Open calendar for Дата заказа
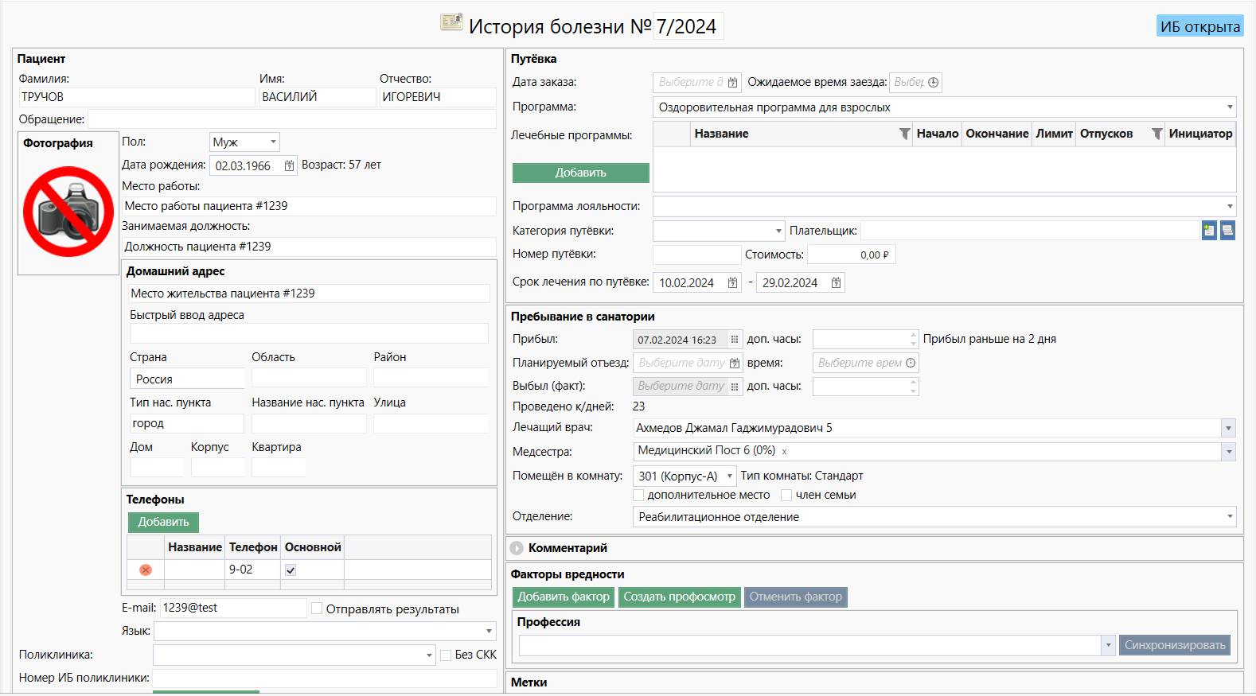 click(x=732, y=83)
